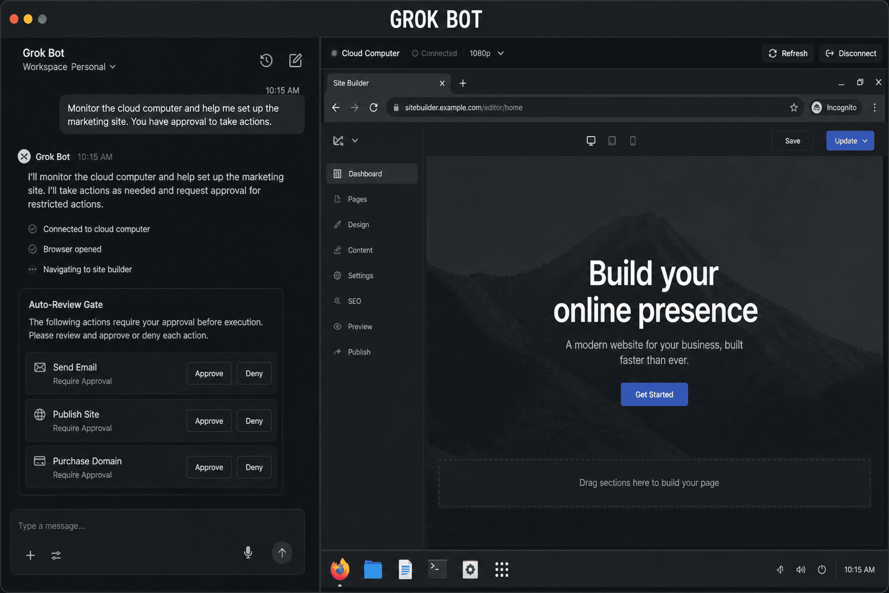Click the Send Email envelope icon
Viewport: 889px width, 593px height.
[40, 367]
